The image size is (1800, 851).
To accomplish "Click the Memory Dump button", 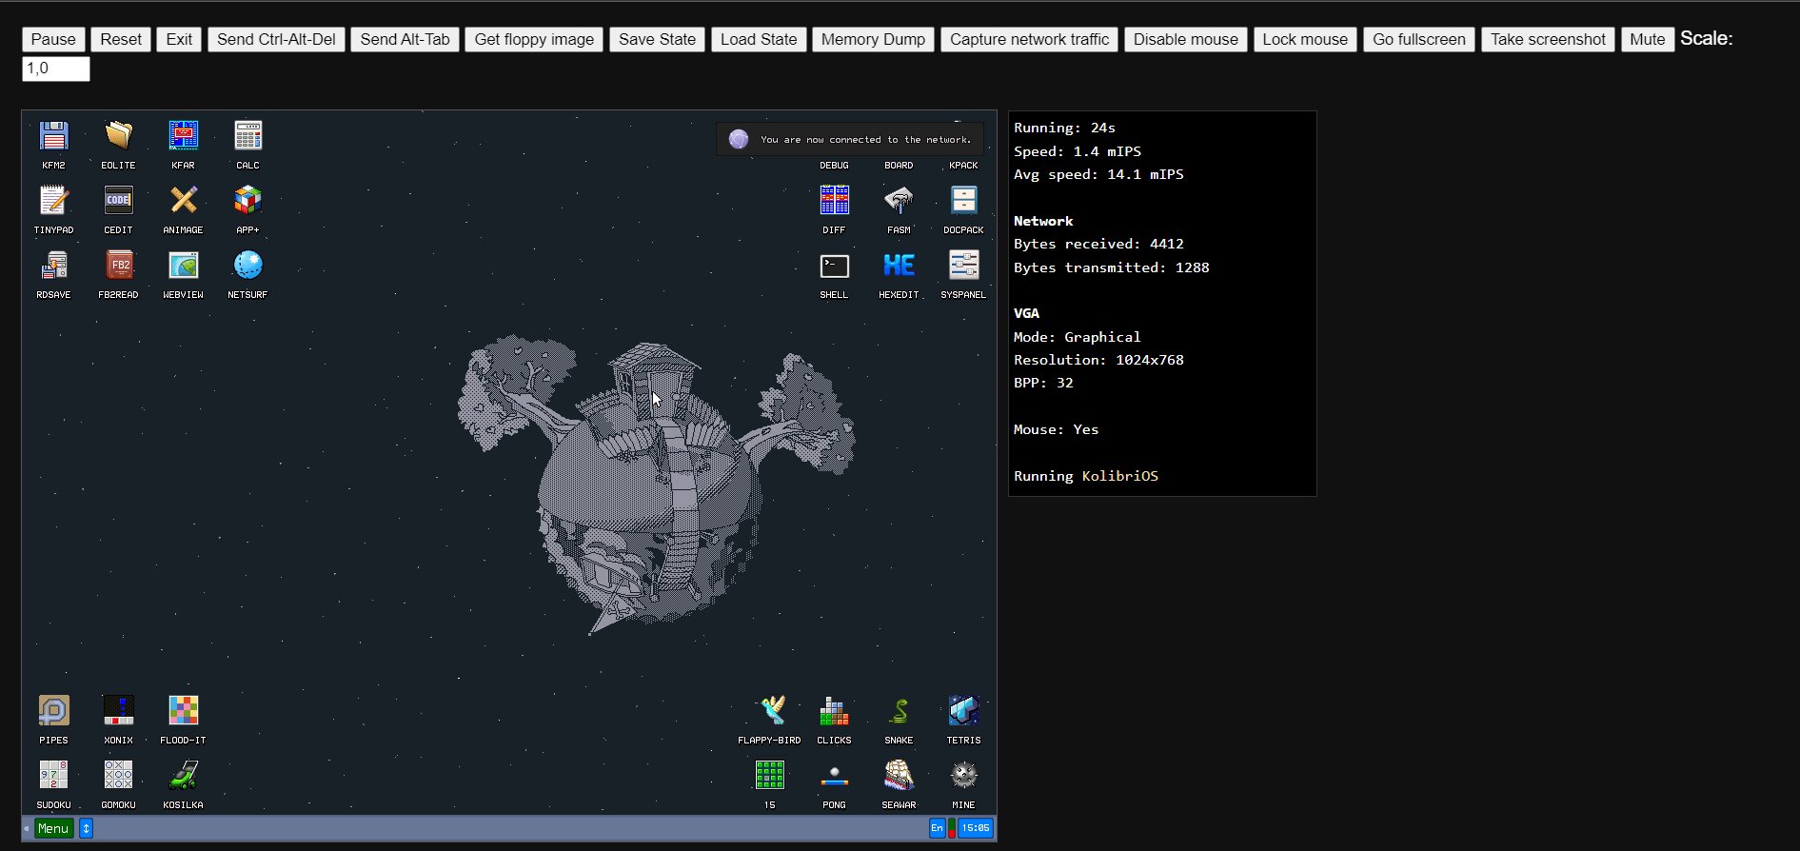I will click(873, 39).
